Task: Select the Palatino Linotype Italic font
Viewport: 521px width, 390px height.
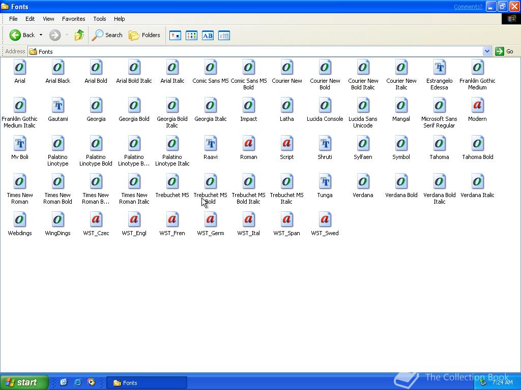Action: (x=172, y=144)
